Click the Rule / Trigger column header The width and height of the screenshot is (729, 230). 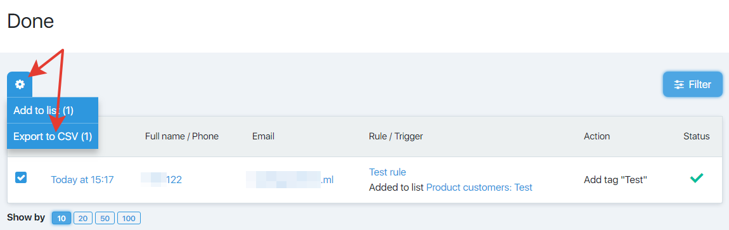[396, 136]
